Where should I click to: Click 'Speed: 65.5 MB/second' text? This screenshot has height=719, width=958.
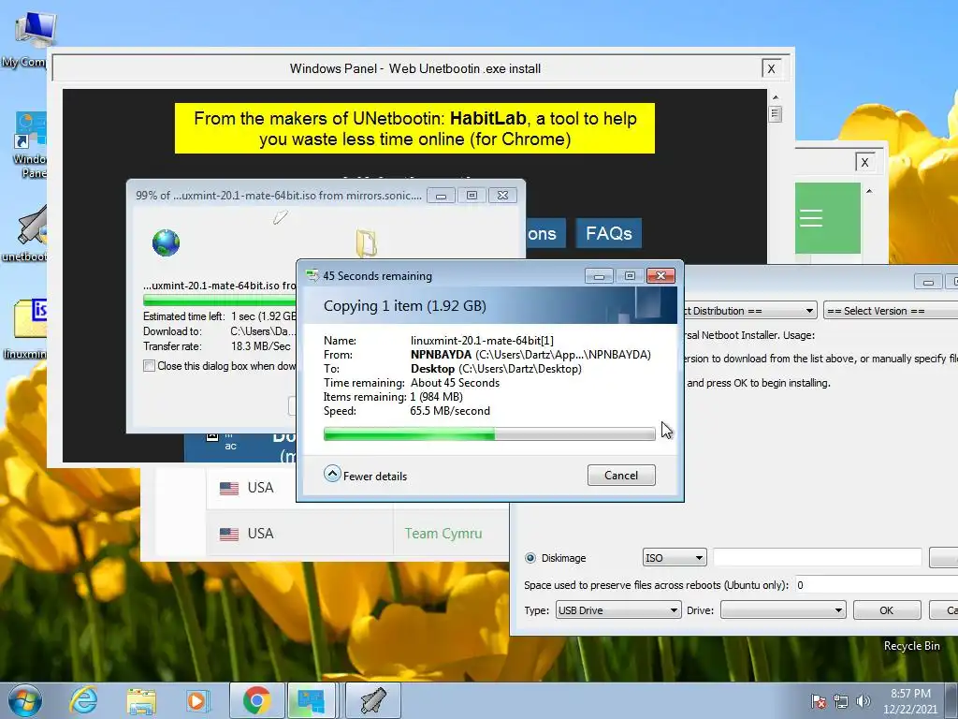point(407,411)
